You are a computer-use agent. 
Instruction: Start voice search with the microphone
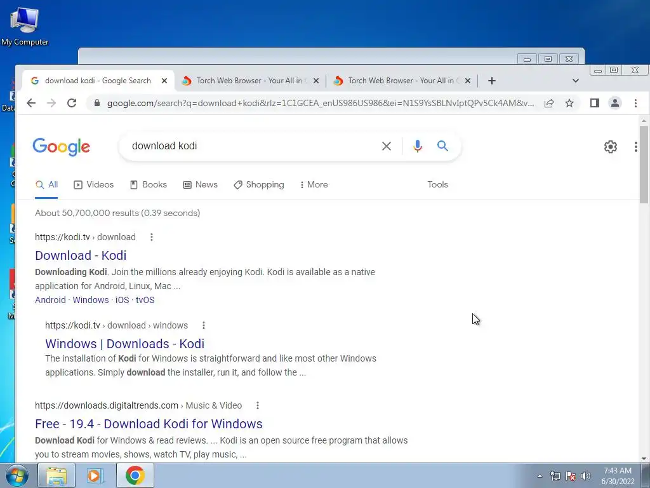coord(418,146)
